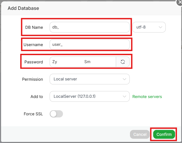The height and width of the screenshot is (143, 182).
Task: Open the utf-8 encoding dropdown
Action: coord(149,27)
